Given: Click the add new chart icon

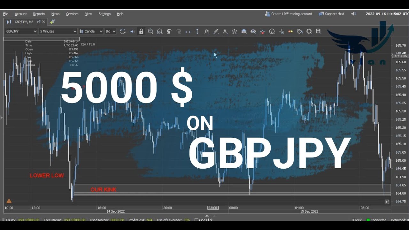Looking at the screenshot, I should pyautogui.click(x=52, y=22).
